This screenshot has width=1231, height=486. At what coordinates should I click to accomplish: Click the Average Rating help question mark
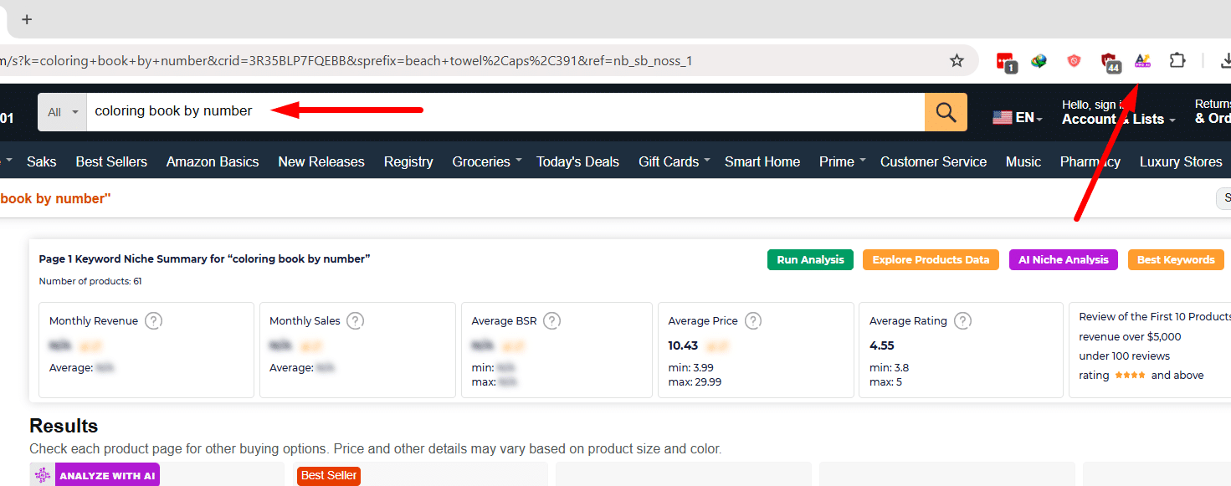point(962,321)
